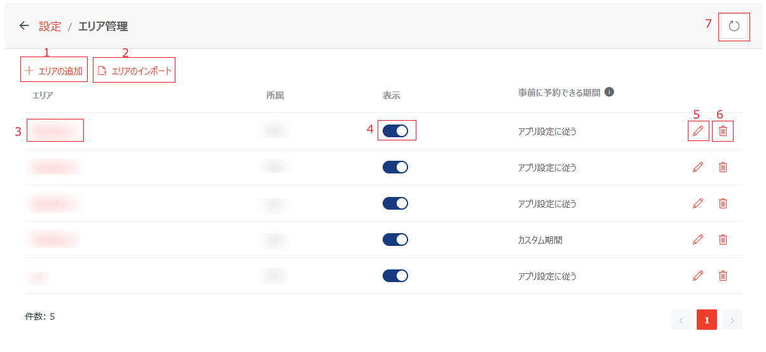Go to the next page with the right chevron
Viewport: 766px width, 352px height.
tap(732, 320)
